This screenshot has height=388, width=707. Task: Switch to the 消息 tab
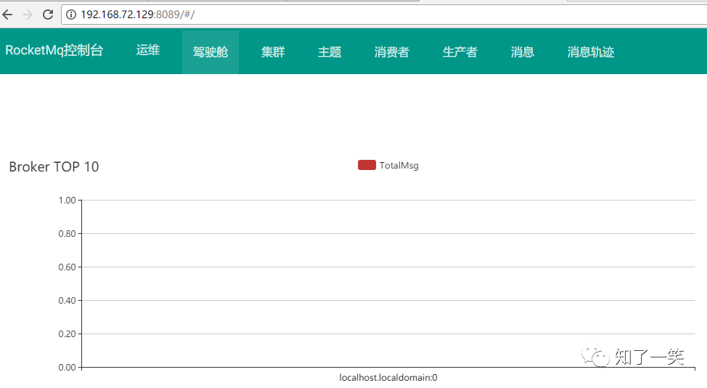point(523,52)
